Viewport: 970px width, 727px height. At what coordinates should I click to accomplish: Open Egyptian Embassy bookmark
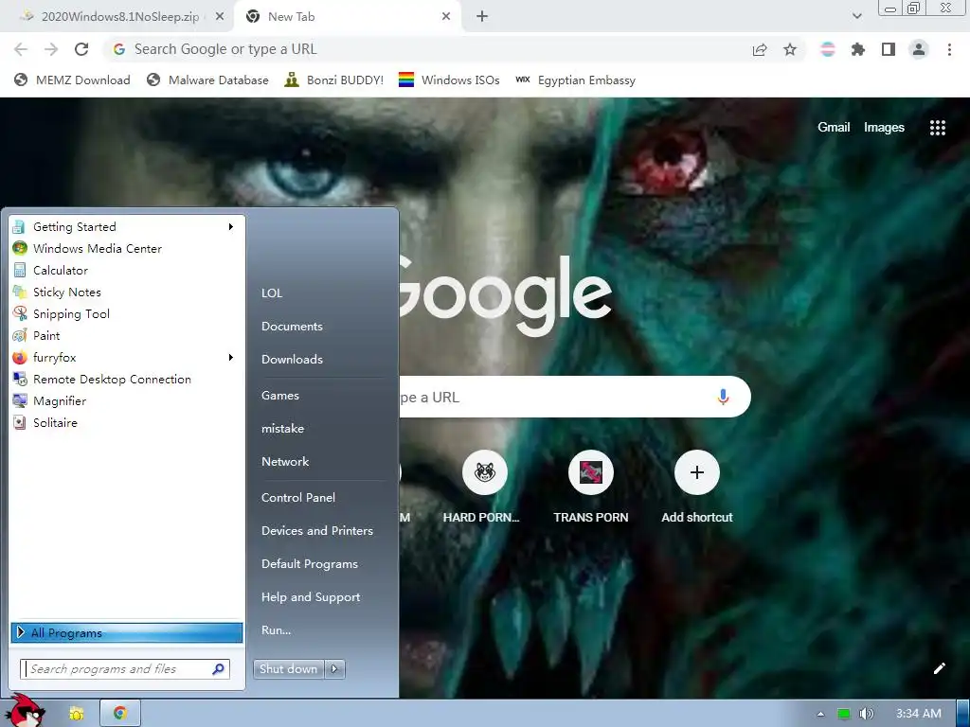(575, 80)
